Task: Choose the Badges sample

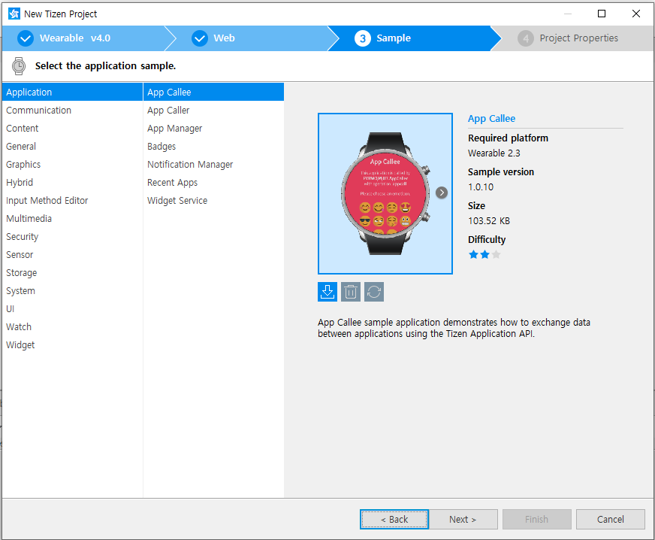Action: pyautogui.click(x=213, y=147)
